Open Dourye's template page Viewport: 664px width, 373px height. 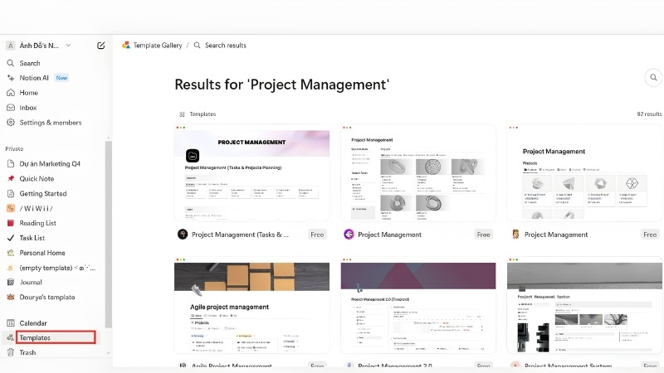47,297
